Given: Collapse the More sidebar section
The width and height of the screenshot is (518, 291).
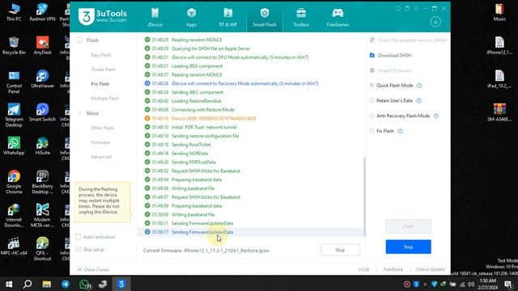Looking at the screenshot, I should (x=88, y=113).
